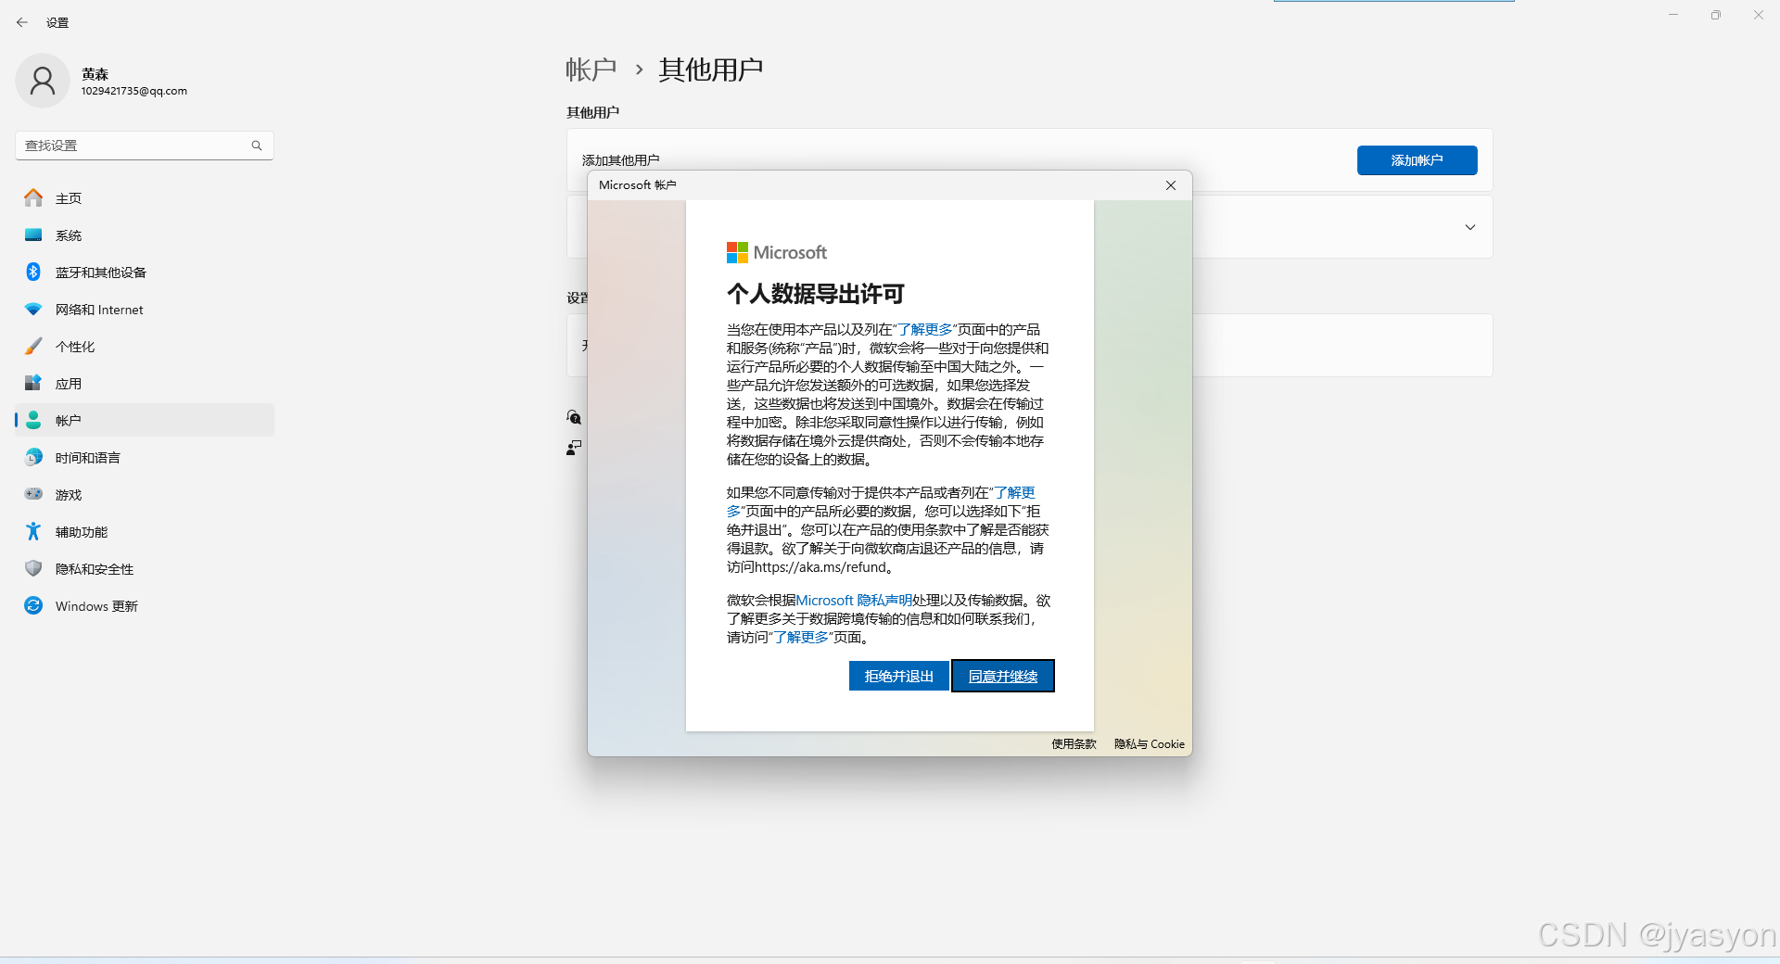Screen dimensions: 1780x964
Task: Open 隐私和安全性 settings section
Action: point(145,568)
